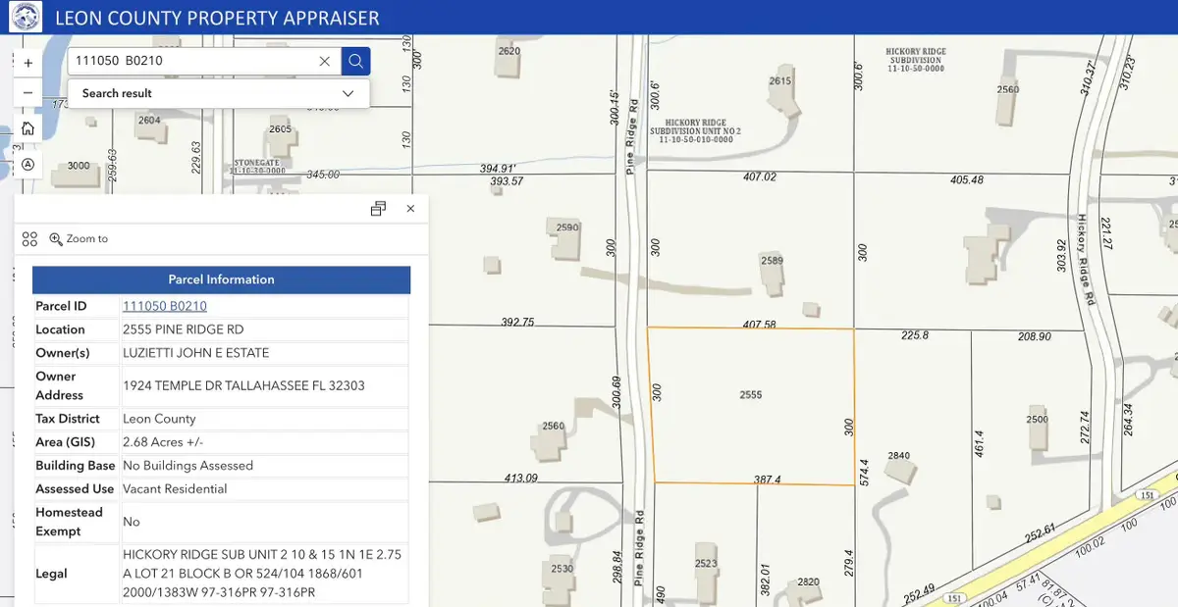Select parcel 2589 on the map

pyautogui.click(x=772, y=261)
